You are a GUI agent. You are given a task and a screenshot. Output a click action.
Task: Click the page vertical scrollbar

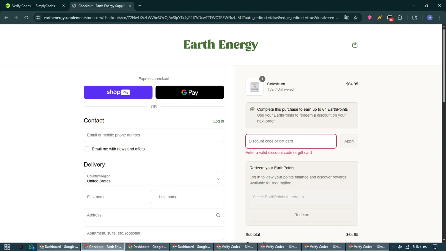pos(444,65)
